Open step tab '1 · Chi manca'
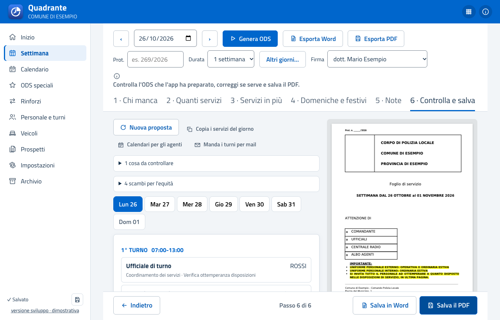This screenshot has width=500, height=320. (x=136, y=100)
